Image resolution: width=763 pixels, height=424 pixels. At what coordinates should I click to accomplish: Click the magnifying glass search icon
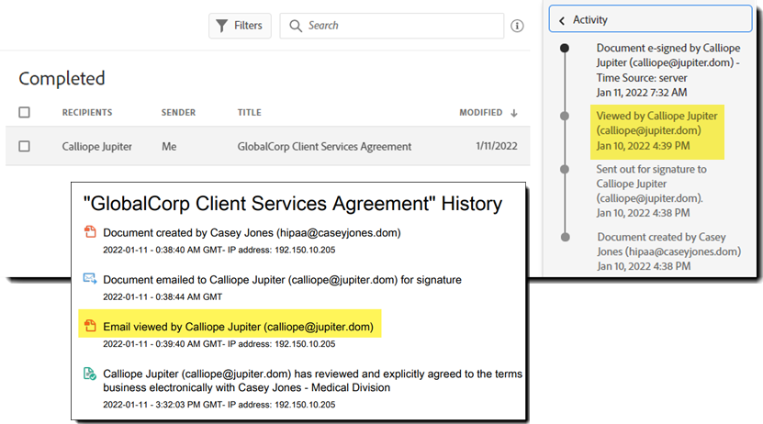(296, 26)
